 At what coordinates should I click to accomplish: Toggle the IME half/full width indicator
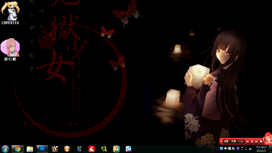point(229,148)
